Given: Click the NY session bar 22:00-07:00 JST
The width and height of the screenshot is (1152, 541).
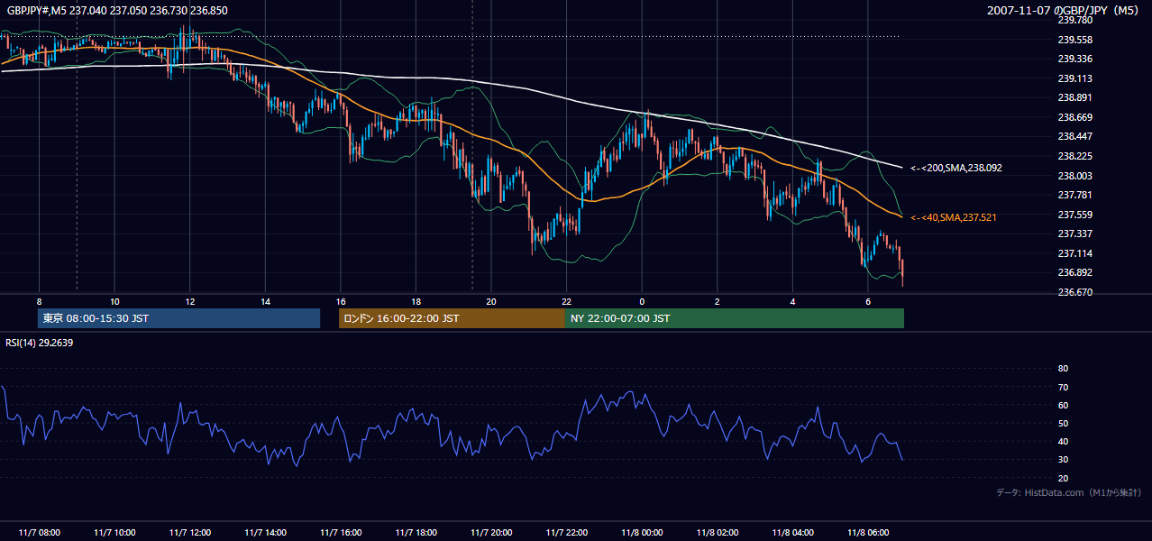Looking at the screenshot, I should click(735, 318).
